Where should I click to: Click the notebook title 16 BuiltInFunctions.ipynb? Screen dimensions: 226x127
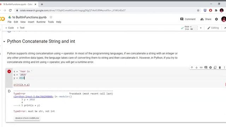tap(29, 17)
